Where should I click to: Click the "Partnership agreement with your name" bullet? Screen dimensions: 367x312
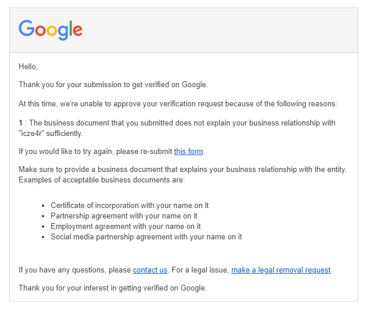click(x=124, y=216)
